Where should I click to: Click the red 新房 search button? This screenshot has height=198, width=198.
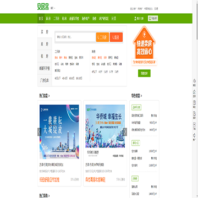(116, 37)
